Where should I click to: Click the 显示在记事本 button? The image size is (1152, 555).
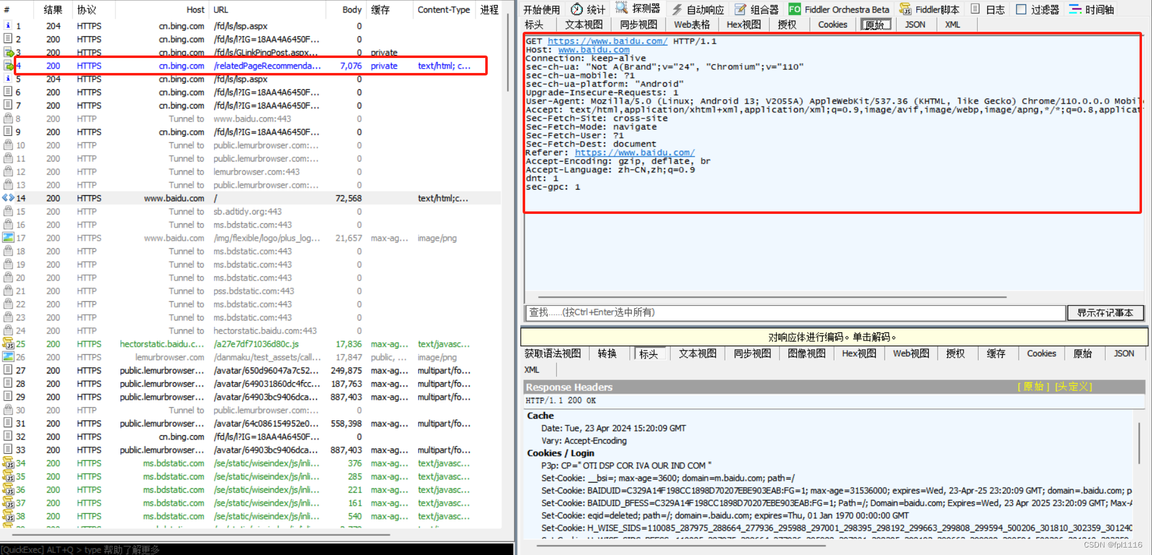coord(1105,312)
